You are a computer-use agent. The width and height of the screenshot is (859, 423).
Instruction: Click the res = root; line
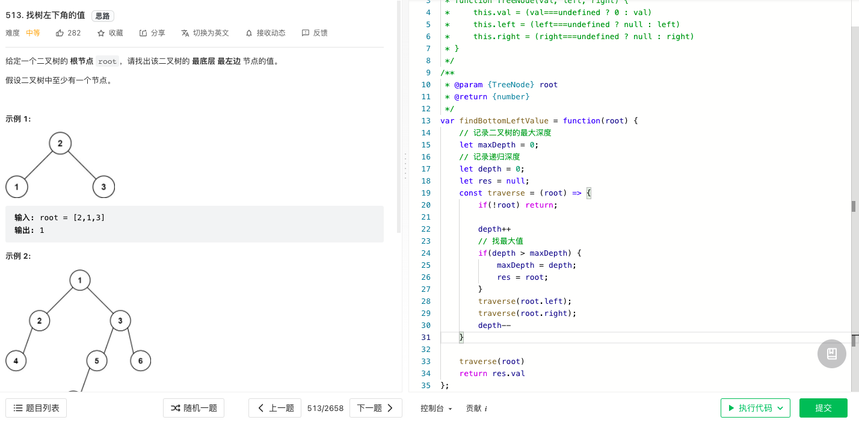point(522,277)
